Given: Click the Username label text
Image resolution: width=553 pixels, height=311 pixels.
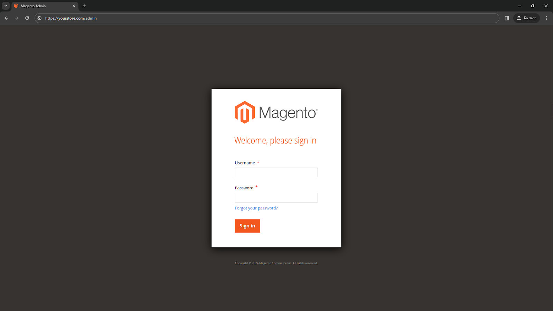Looking at the screenshot, I should 245,163.
